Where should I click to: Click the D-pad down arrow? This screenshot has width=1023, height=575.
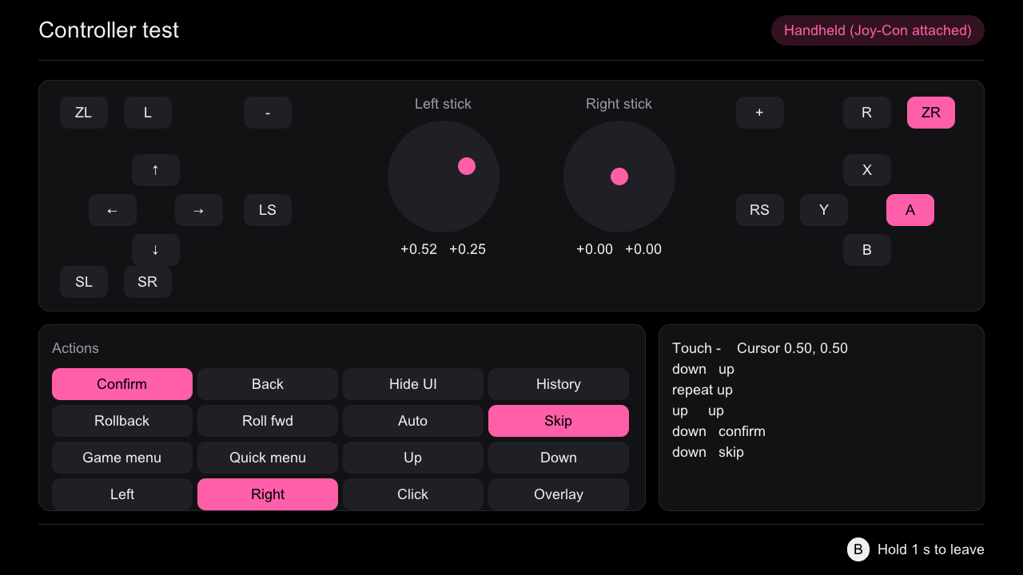[156, 250]
